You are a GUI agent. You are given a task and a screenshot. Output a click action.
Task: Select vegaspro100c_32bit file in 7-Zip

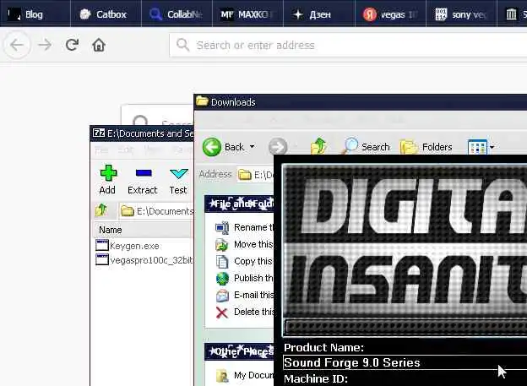[x=144, y=260]
